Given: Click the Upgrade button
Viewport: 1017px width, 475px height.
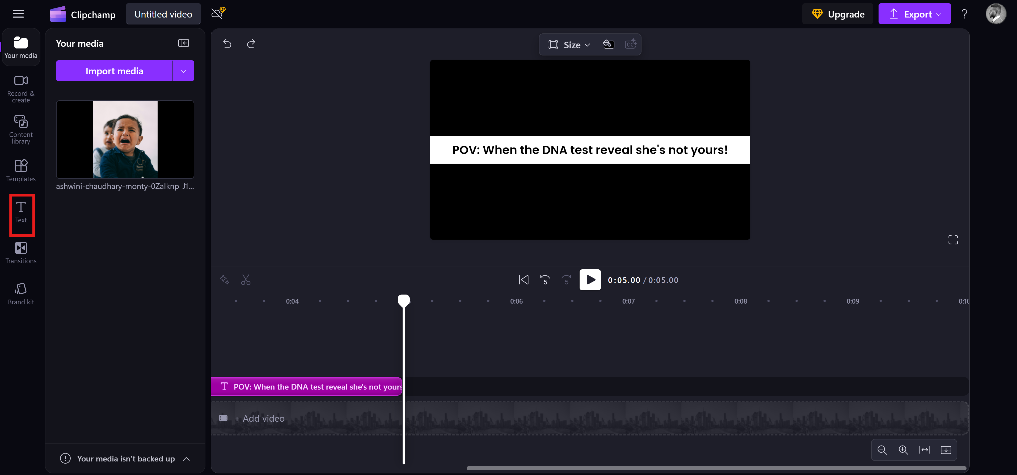Looking at the screenshot, I should [x=838, y=14].
